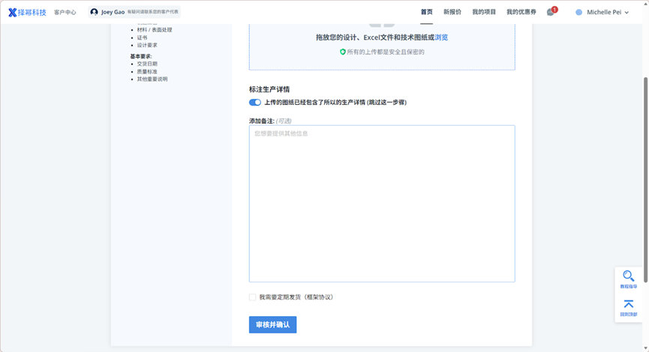The height and width of the screenshot is (352, 649).
Task: Click the 客户中心 link in header
Action: point(65,12)
